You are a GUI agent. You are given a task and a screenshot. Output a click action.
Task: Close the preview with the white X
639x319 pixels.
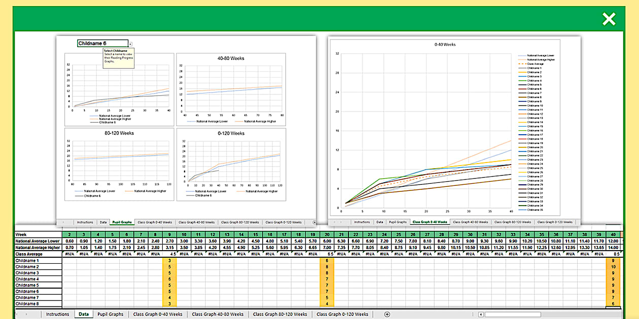coord(609,19)
